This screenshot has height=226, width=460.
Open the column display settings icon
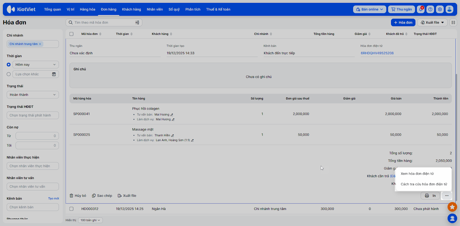click(453, 23)
